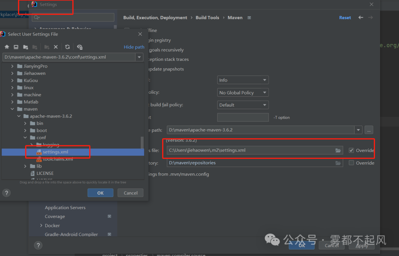Delete selected file via the X toolbar icon

pyautogui.click(x=55, y=47)
